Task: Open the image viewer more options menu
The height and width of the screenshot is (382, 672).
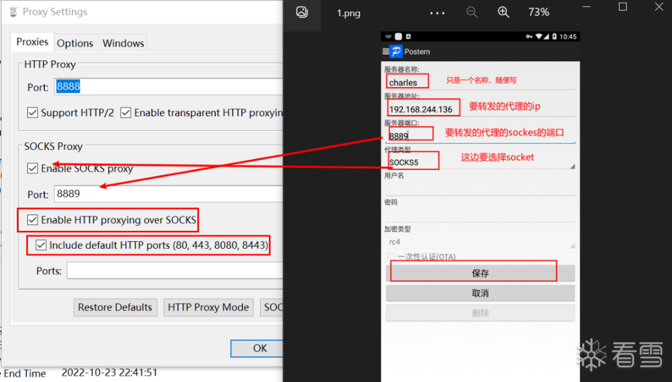Action: [437, 13]
